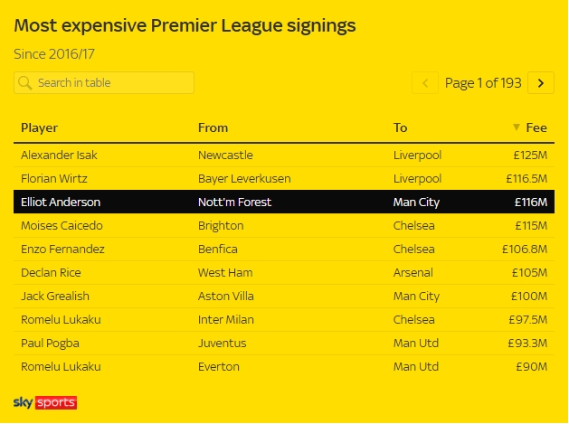The height and width of the screenshot is (424, 569).
Task: Select the Moises Caicedo row
Action: point(284,226)
